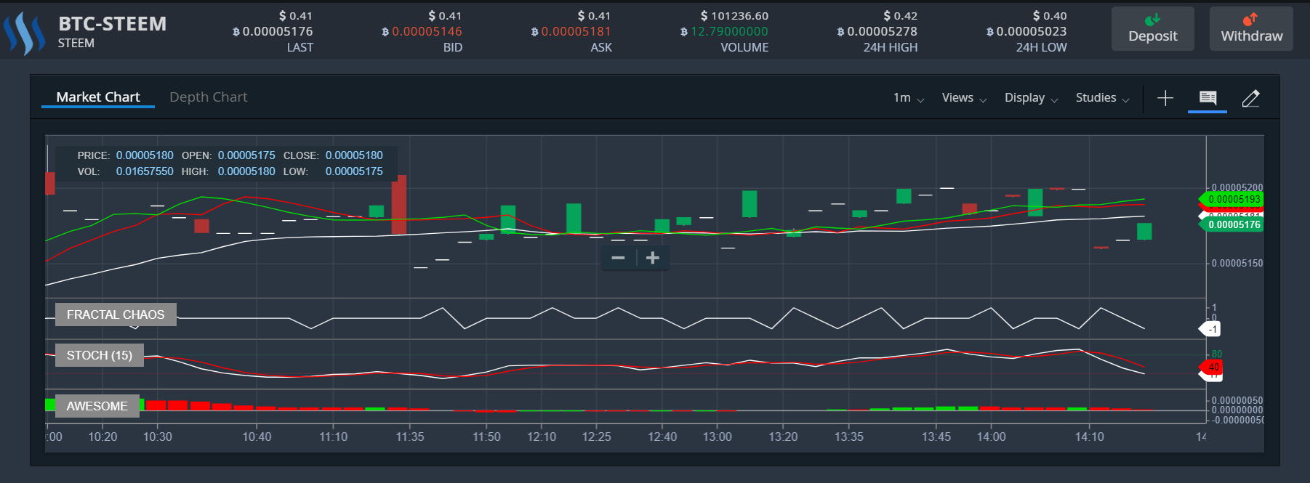The height and width of the screenshot is (483, 1310).
Task: Open the Display dropdown
Action: [x=1032, y=98]
